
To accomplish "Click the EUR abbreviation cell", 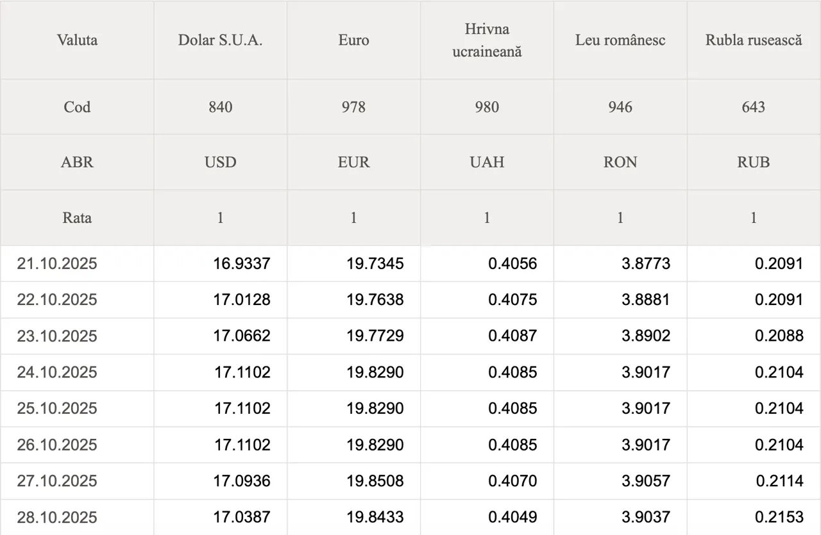I will tap(353, 162).
